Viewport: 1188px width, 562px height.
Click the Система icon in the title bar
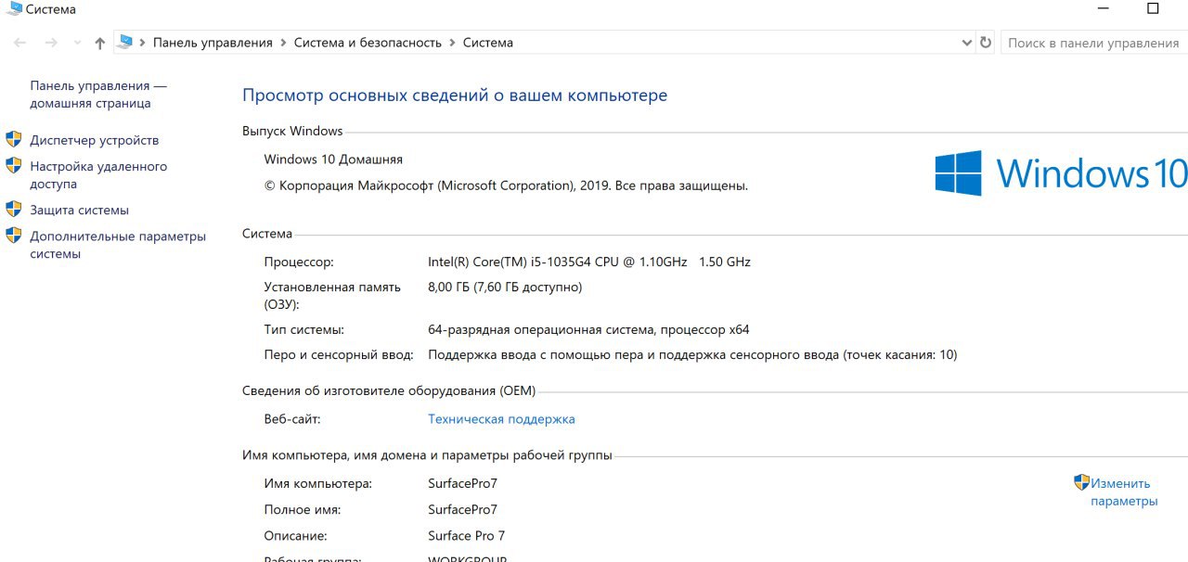click(12, 9)
